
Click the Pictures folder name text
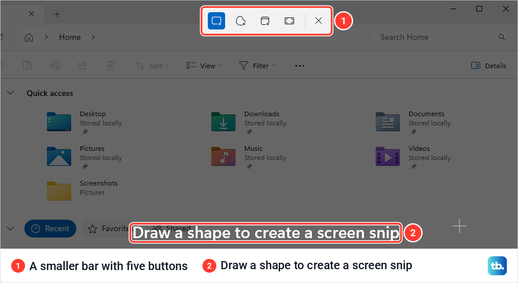(x=92, y=149)
